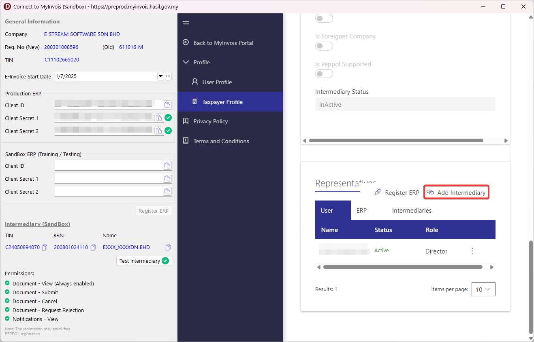The image size is (534, 342).
Task: Click the Add Intermediary button
Action: point(456,192)
